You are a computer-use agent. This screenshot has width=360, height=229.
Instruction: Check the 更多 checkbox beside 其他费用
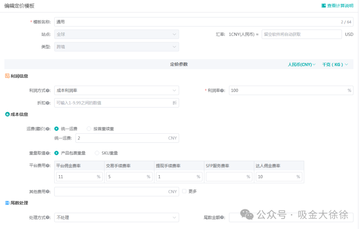point(184,191)
